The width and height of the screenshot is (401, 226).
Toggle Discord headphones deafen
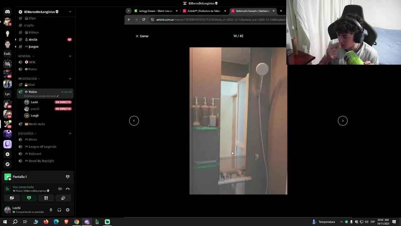click(59, 210)
